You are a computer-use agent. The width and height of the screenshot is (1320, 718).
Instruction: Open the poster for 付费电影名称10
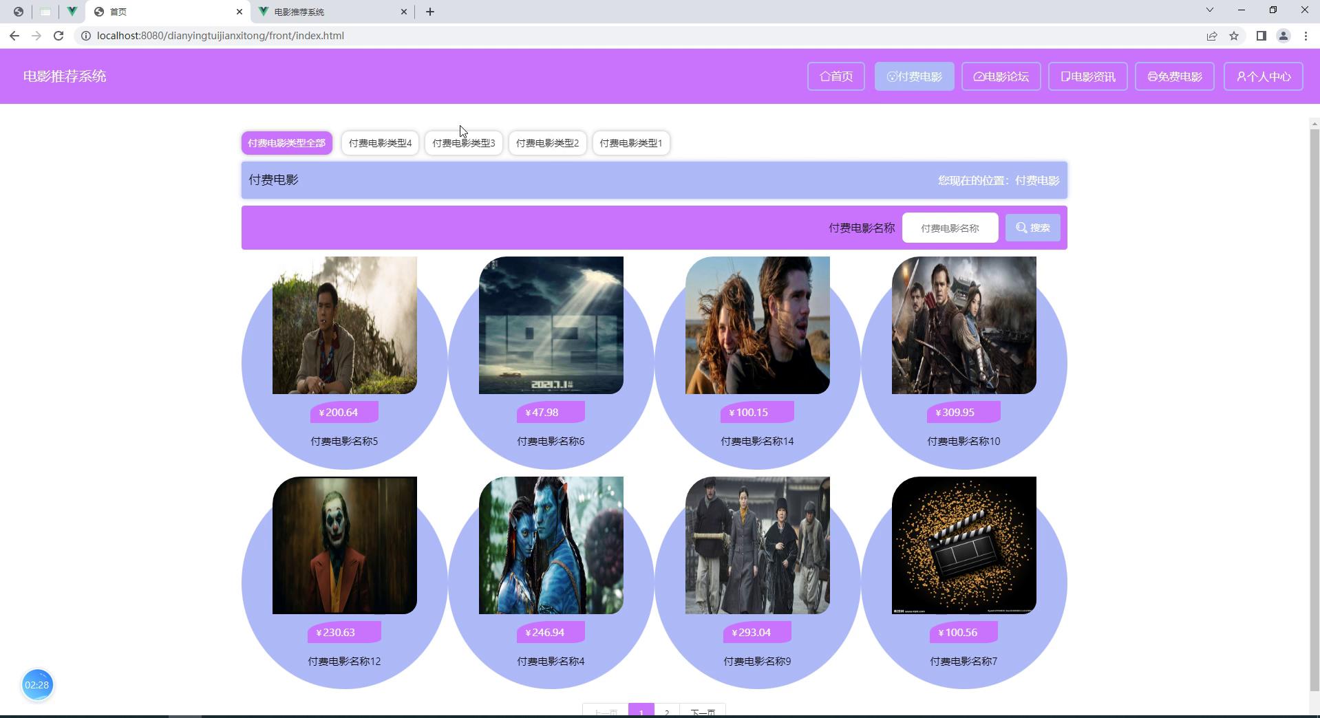pyautogui.click(x=964, y=325)
